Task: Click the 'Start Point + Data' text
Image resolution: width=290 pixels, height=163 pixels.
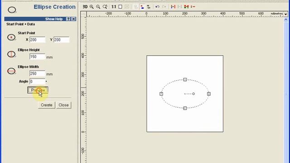Action: point(20,24)
